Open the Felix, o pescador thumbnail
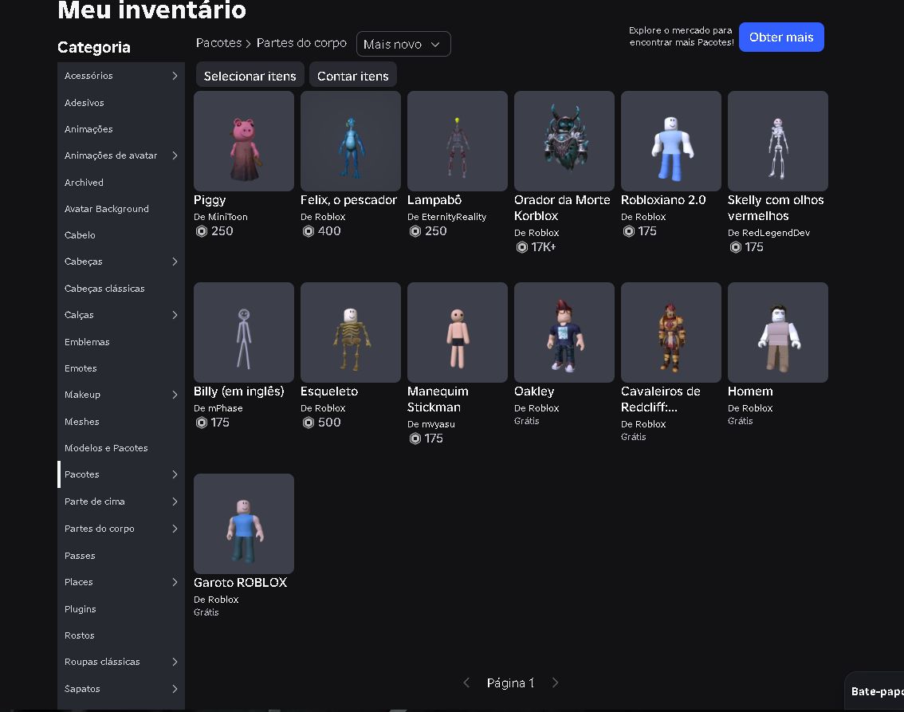904x712 pixels. click(351, 140)
